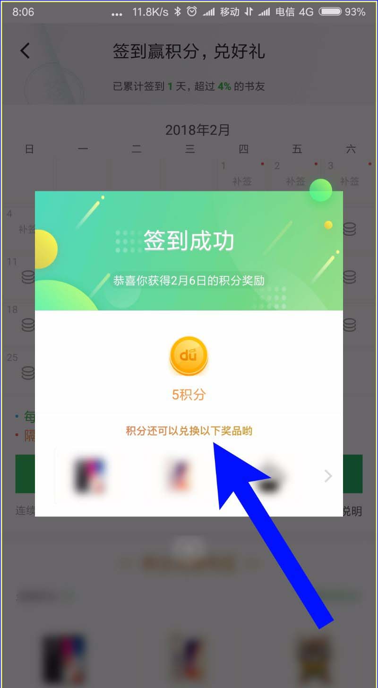The height and width of the screenshot is (688, 378).
Task: Tap the coin stack icon right of banner
Action: (350, 229)
